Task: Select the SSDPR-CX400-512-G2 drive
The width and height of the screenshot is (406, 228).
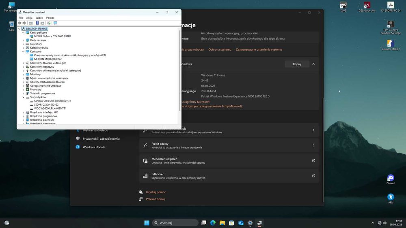Action: coord(46,104)
